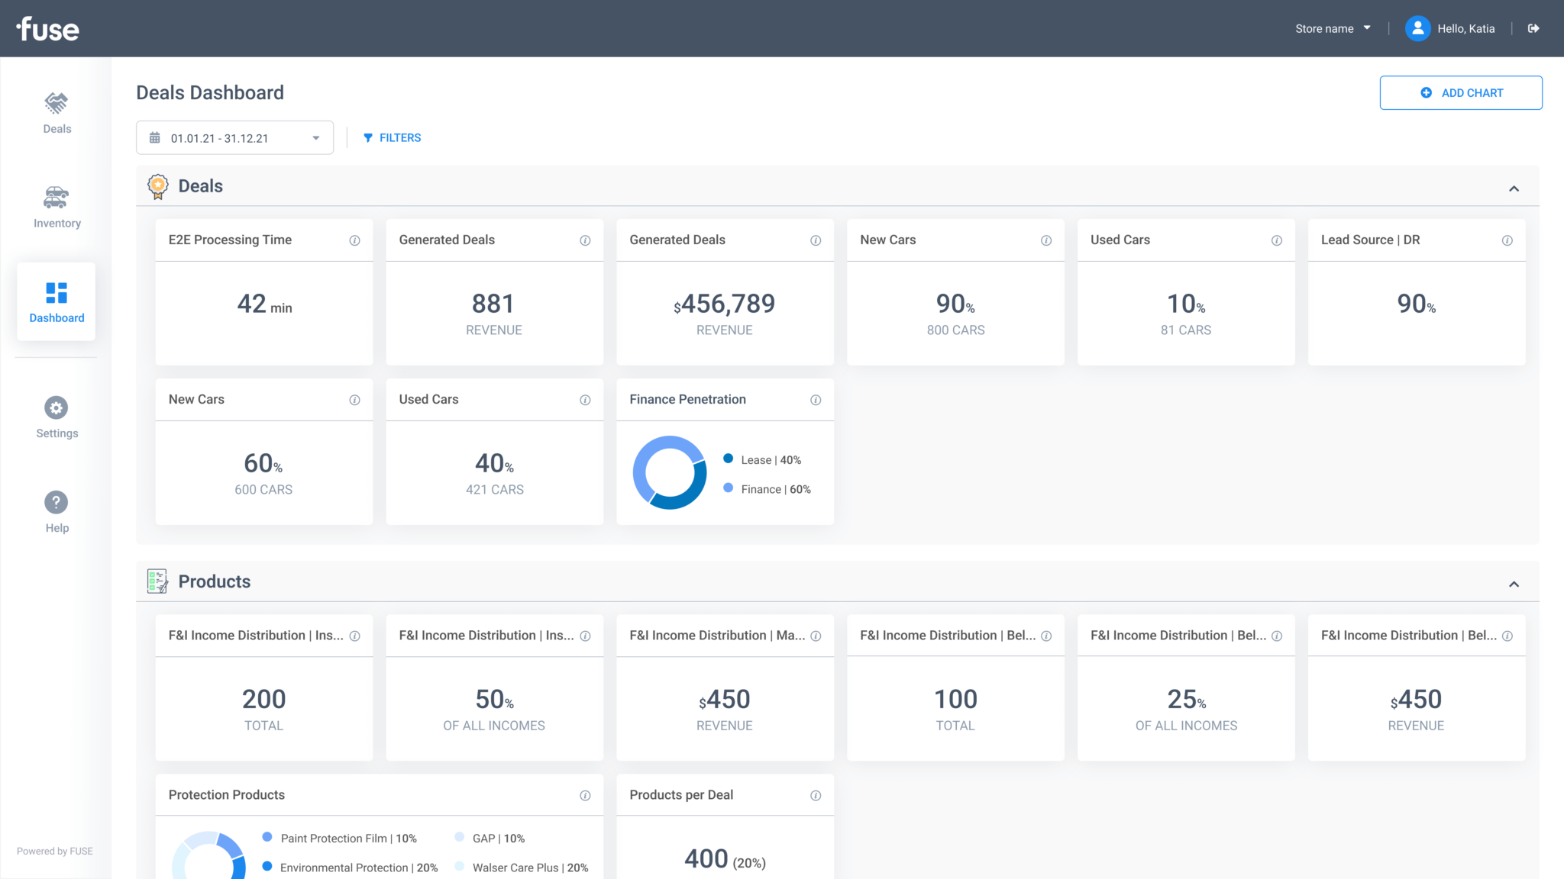Select Dashboard in the sidebar
The image size is (1564, 879).
point(57,301)
